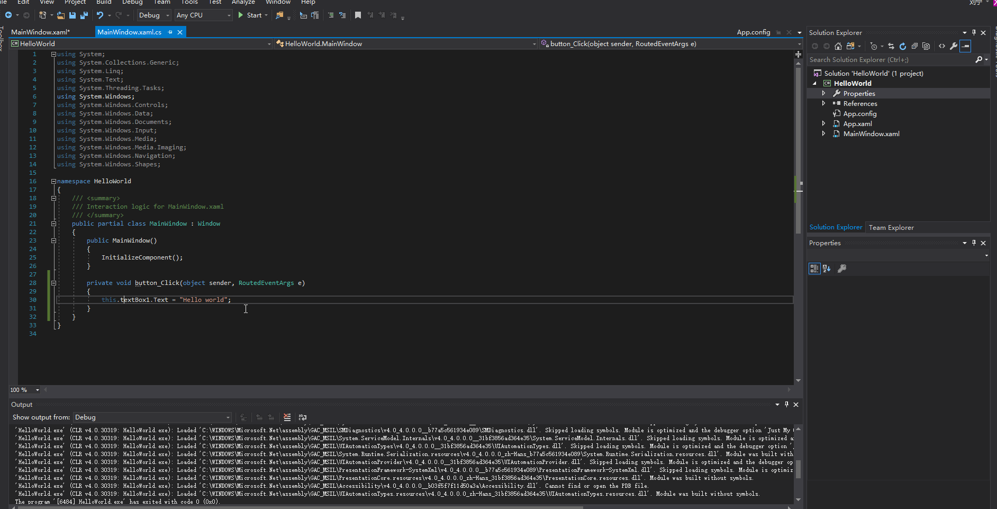Select App.config in Solution Explorer
Screen dimensions: 997x509
click(860, 114)
